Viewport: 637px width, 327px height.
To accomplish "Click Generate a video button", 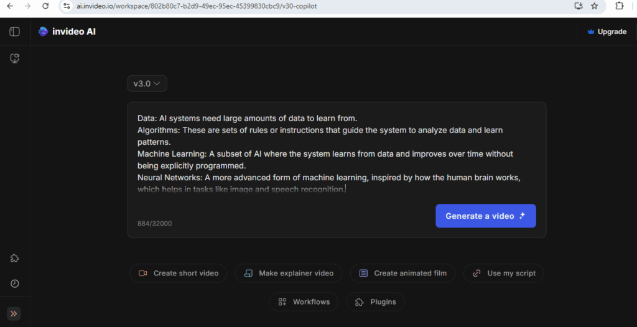I will point(486,216).
